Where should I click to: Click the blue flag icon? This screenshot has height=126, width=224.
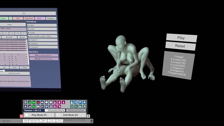[80, 102]
